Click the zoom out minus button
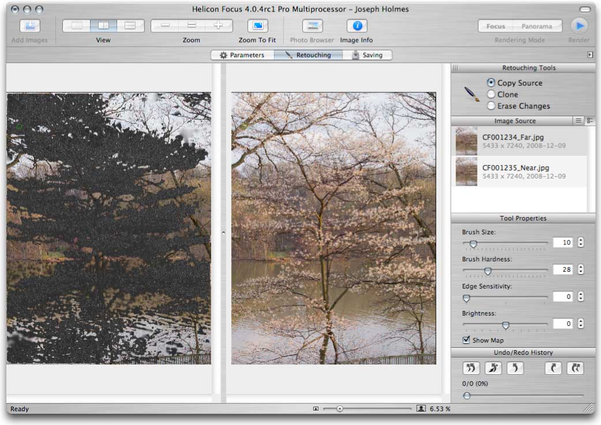 click(165, 26)
